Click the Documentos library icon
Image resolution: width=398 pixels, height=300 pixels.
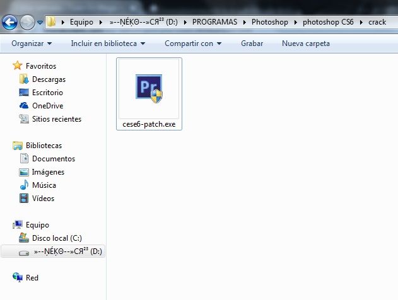click(24, 158)
